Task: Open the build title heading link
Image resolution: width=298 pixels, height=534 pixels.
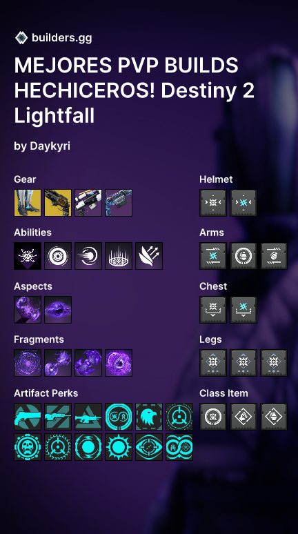Action: point(135,90)
